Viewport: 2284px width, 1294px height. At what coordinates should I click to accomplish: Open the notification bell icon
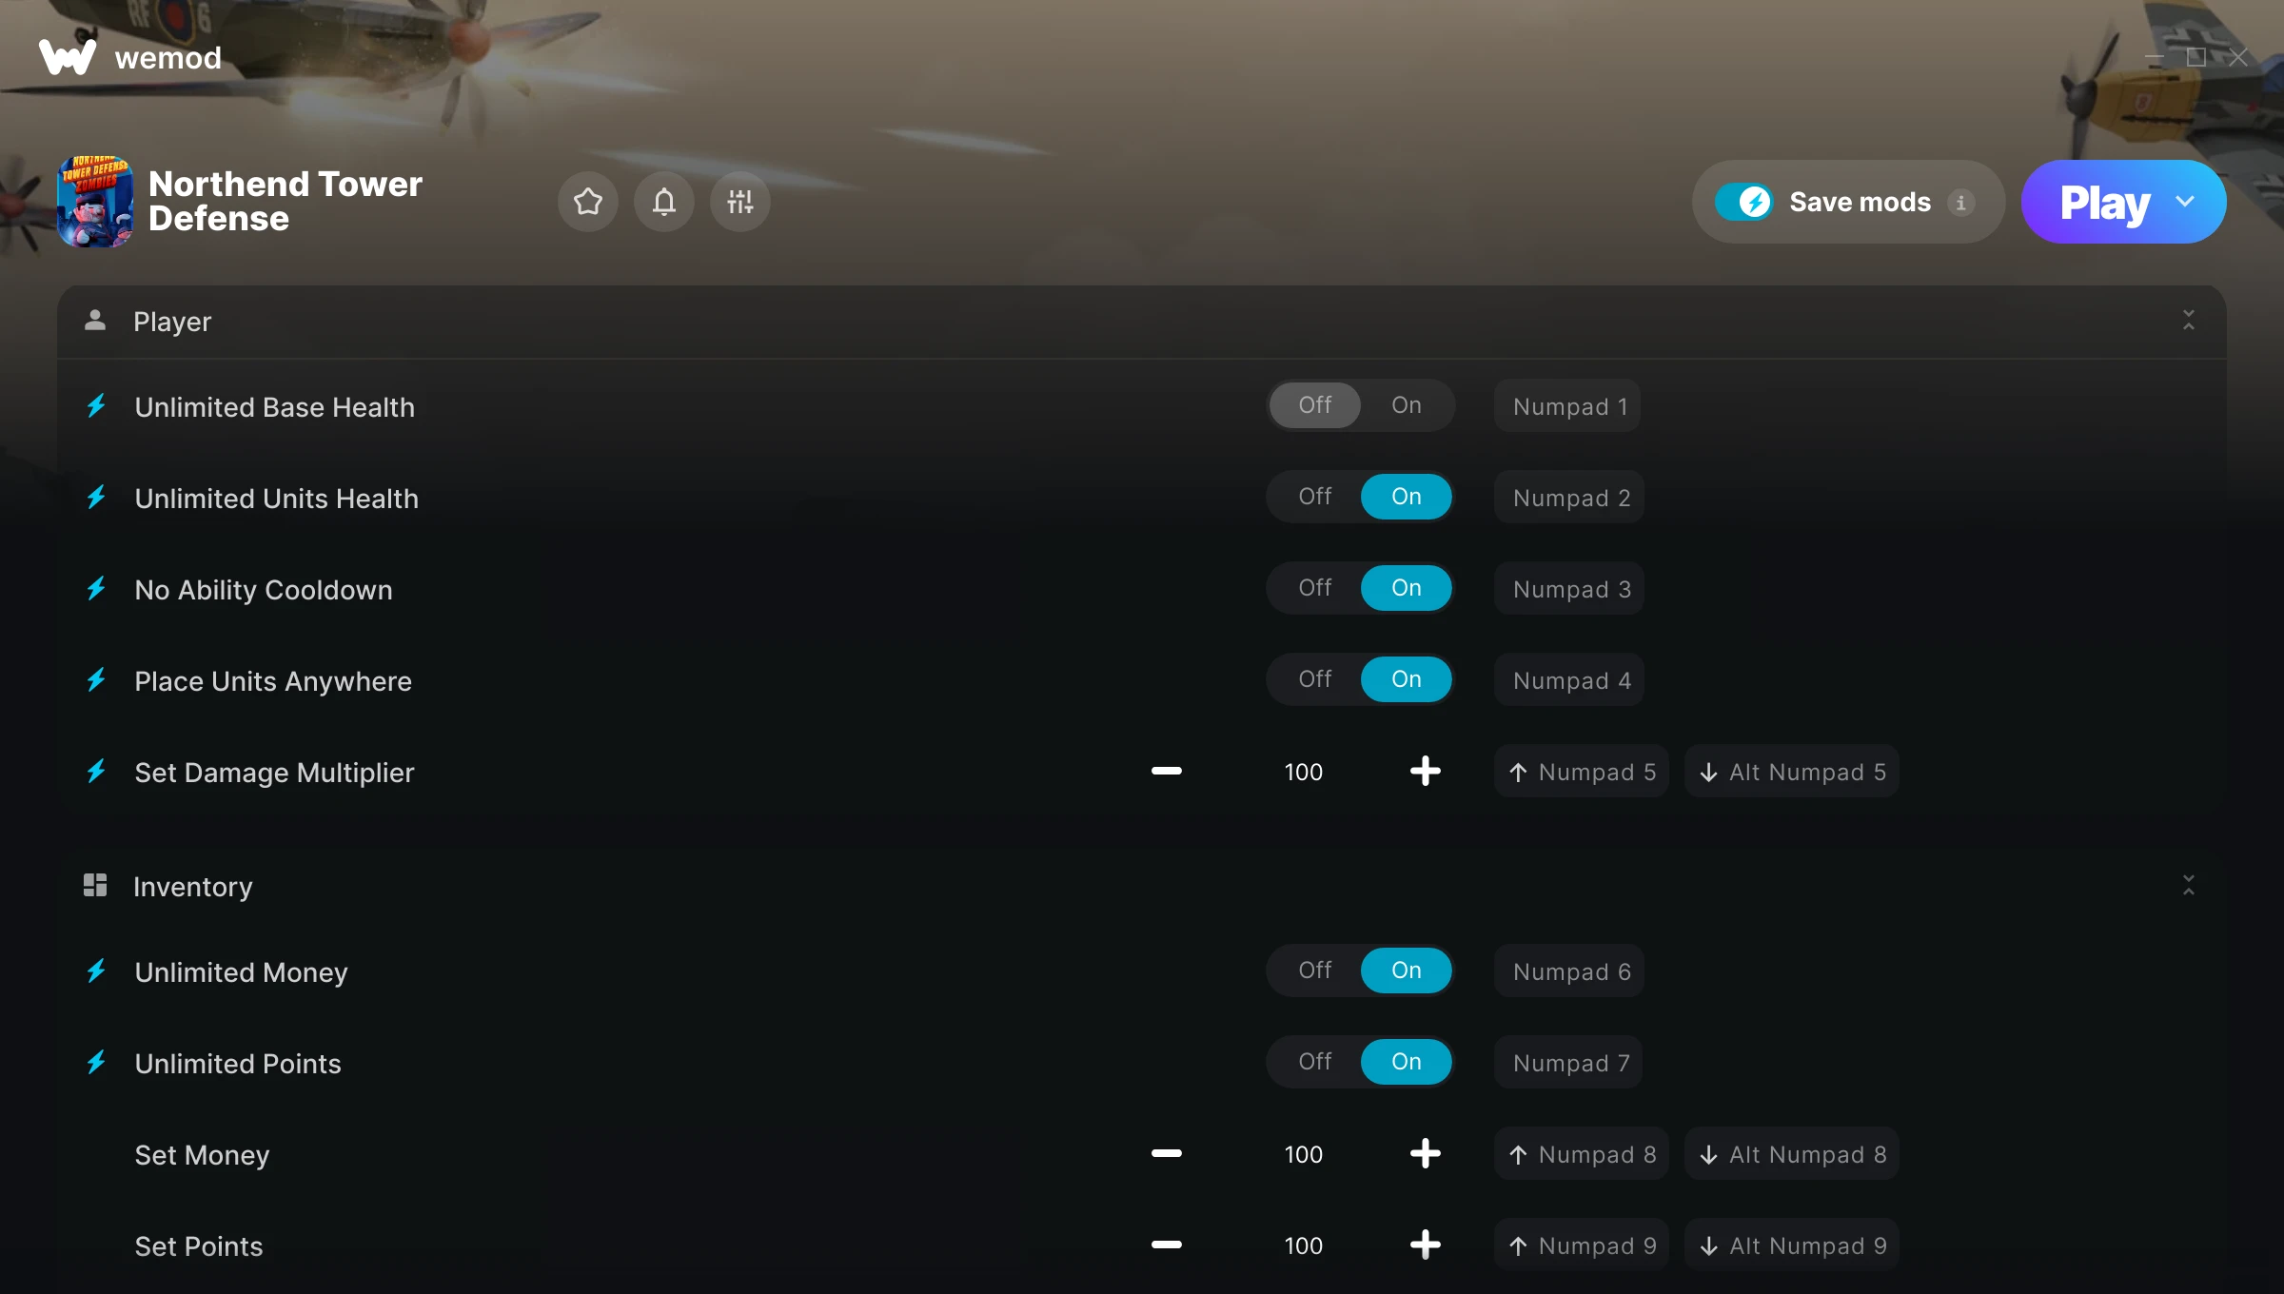[x=664, y=202]
